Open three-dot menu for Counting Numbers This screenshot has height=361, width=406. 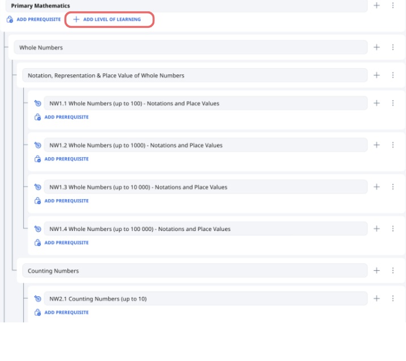tap(392, 271)
